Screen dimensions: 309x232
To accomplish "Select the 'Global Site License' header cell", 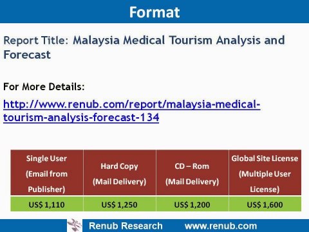I will tap(265, 173).
